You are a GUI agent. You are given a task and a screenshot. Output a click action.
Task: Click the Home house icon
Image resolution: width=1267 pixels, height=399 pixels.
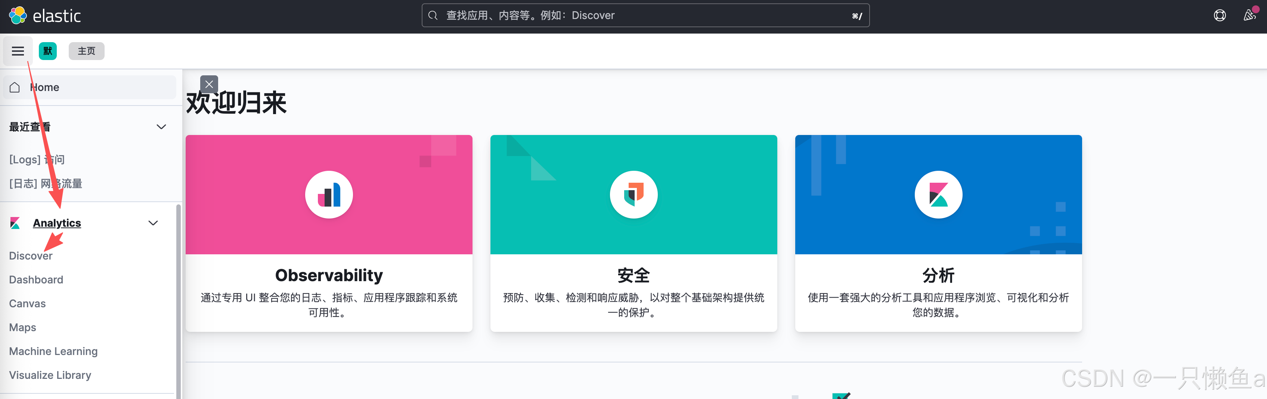pos(15,87)
